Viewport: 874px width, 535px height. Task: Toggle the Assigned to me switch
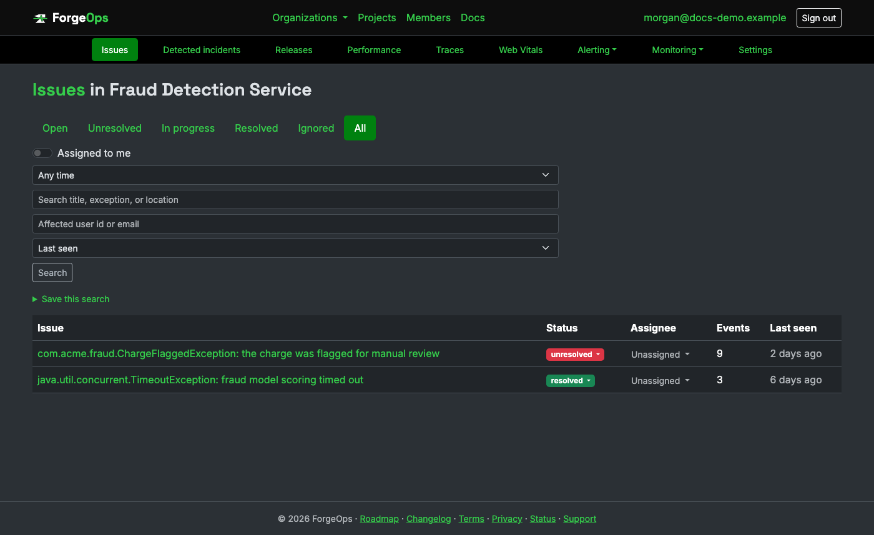tap(42, 153)
